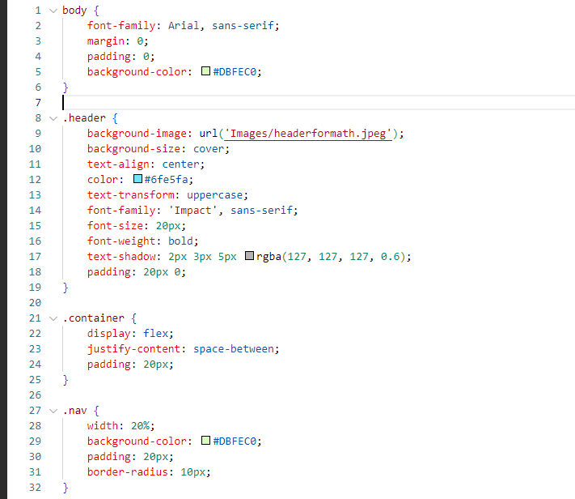Click 'font-size' property on line 15
575x499 pixels.
tap(115, 226)
